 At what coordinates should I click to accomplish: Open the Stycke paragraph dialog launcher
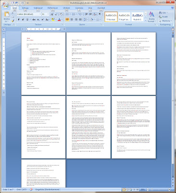click(101, 25)
